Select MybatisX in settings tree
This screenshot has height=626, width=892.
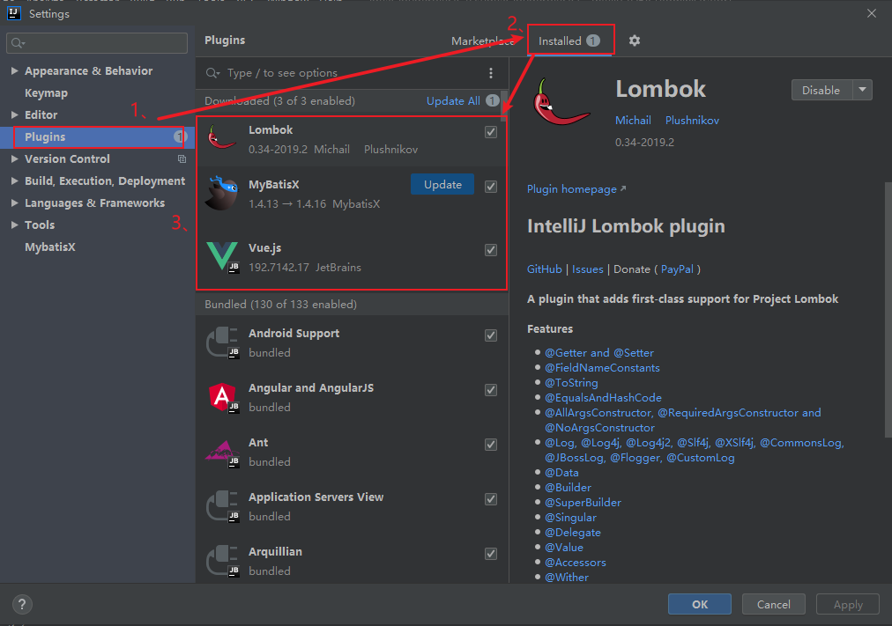tap(50, 247)
